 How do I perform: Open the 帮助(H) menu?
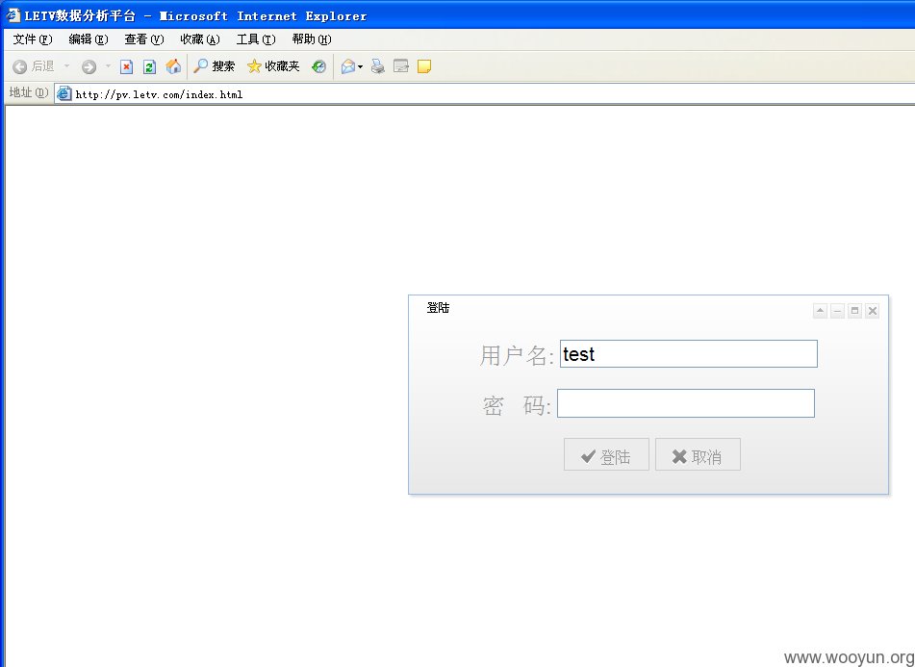312,39
